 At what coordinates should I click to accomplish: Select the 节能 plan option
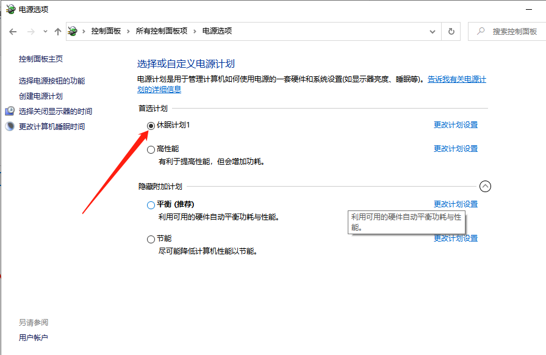[x=150, y=238]
